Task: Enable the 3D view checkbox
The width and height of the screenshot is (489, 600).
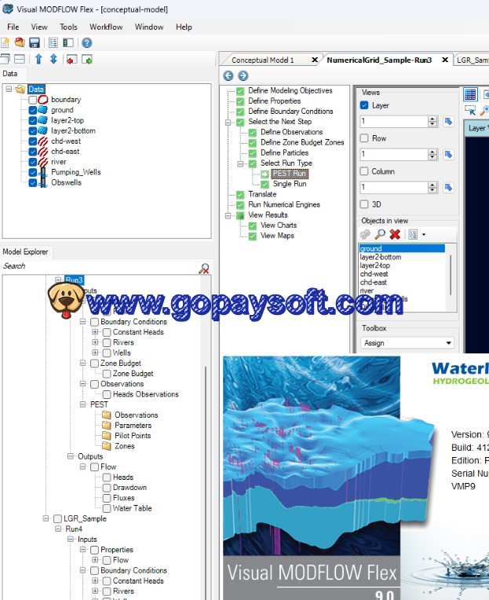Action: tap(364, 204)
